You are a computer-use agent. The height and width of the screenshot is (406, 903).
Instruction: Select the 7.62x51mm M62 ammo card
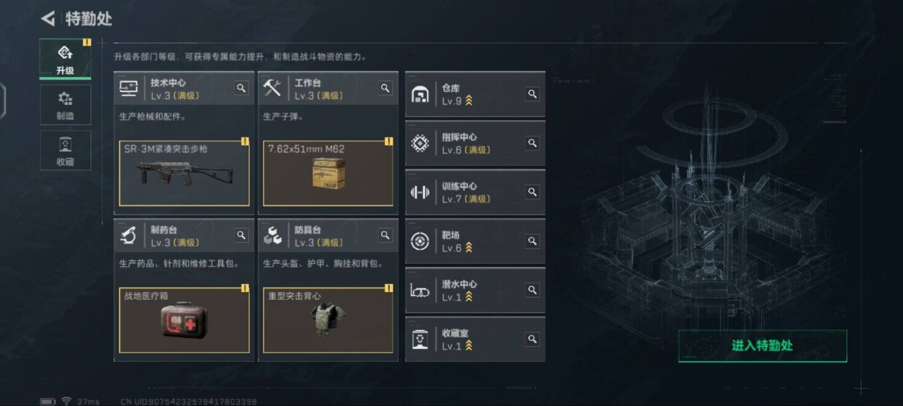point(328,174)
